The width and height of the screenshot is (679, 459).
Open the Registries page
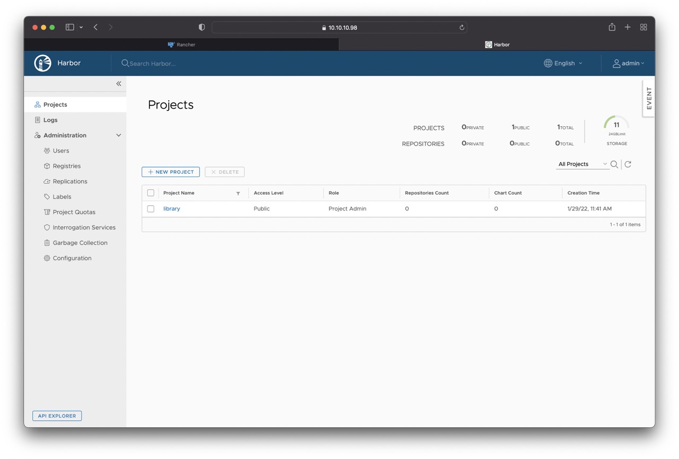pos(66,166)
